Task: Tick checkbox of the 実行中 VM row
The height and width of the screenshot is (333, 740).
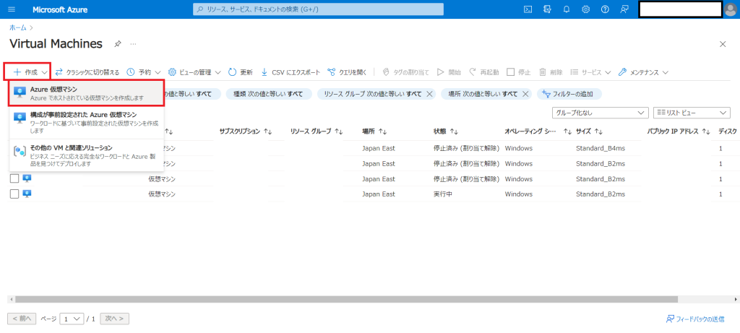Action: [14, 194]
